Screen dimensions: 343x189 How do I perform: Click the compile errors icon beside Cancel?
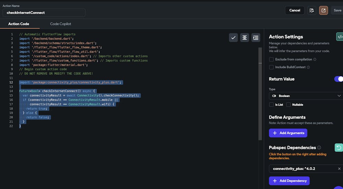coord(312,10)
